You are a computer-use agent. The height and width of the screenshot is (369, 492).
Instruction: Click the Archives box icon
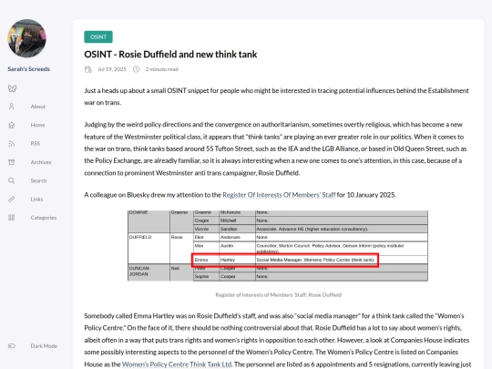click(x=12, y=162)
